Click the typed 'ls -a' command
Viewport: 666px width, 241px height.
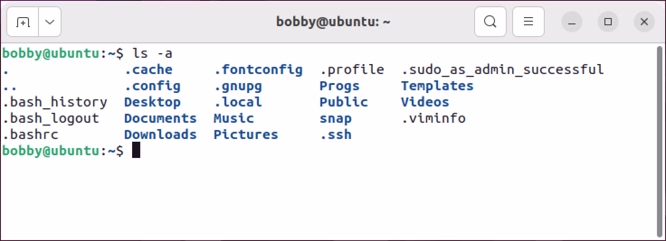[x=152, y=54]
